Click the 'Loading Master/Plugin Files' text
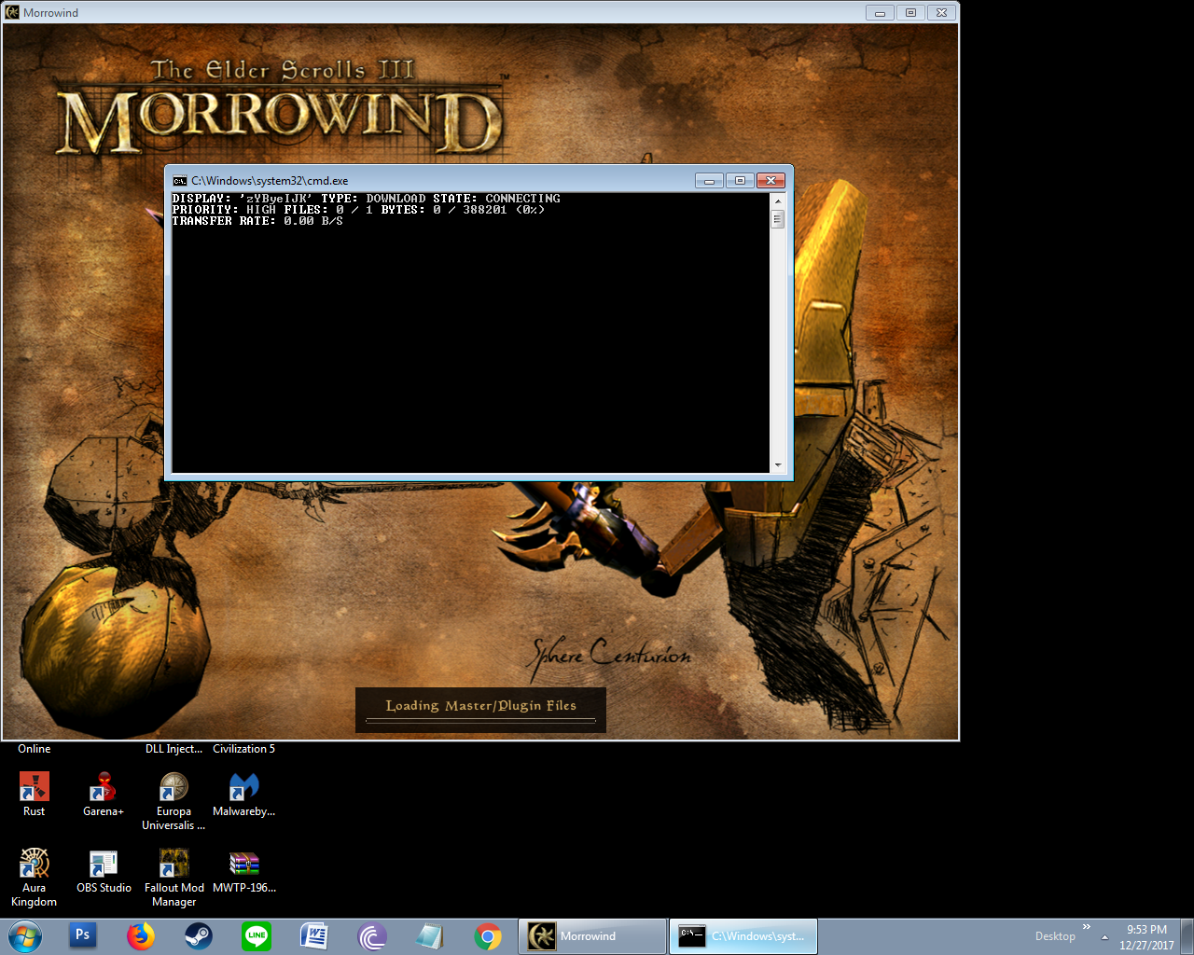 tap(481, 705)
